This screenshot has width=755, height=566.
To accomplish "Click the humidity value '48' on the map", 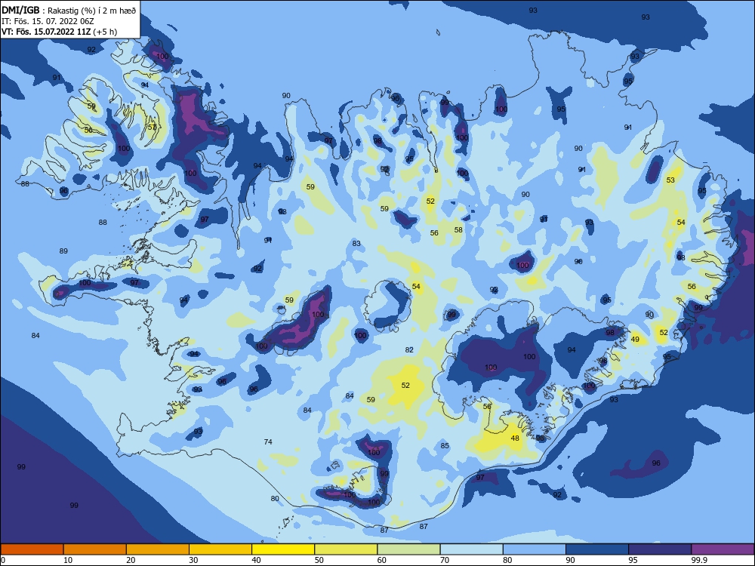I will [515, 438].
